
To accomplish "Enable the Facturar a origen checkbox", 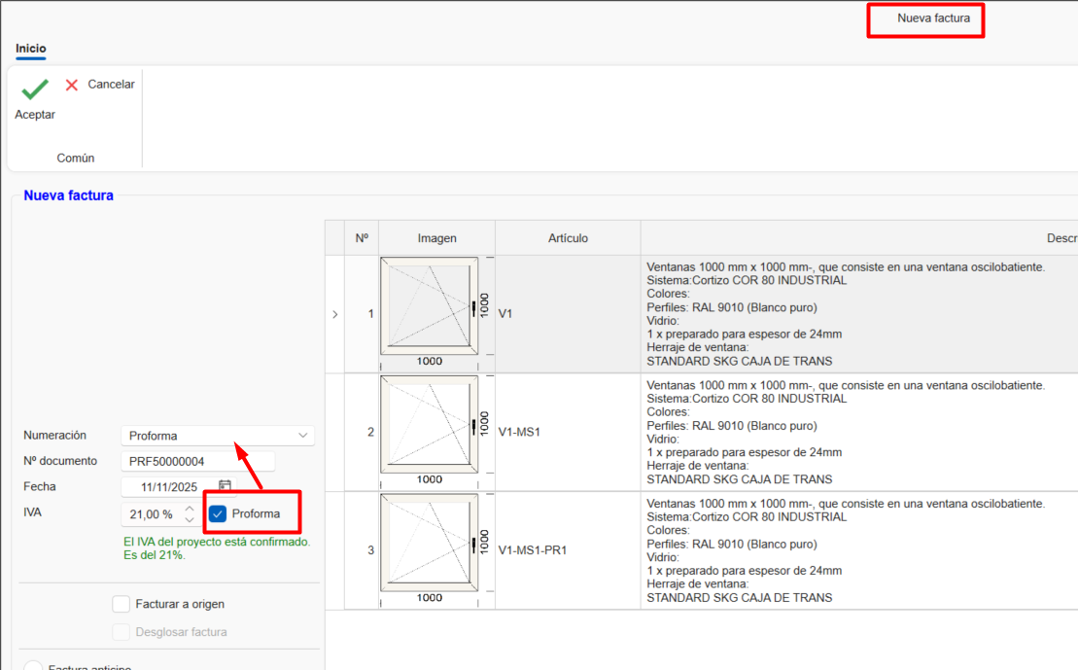I will (x=122, y=604).
